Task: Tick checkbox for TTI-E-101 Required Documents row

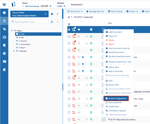Action: 69,119
